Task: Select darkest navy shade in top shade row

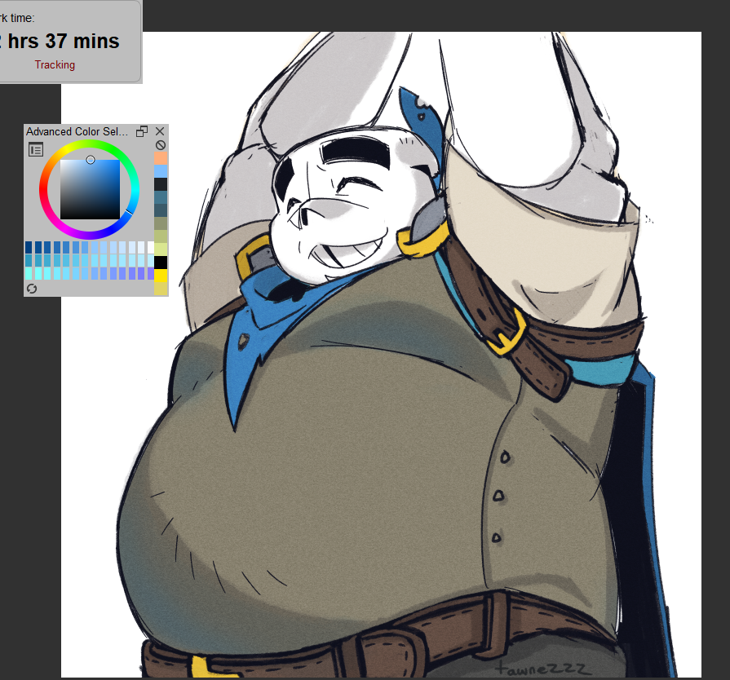Action: (x=29, y=247)
